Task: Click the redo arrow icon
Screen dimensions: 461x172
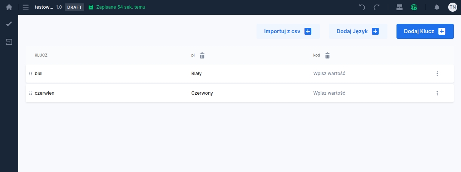Action: point(376,7)
